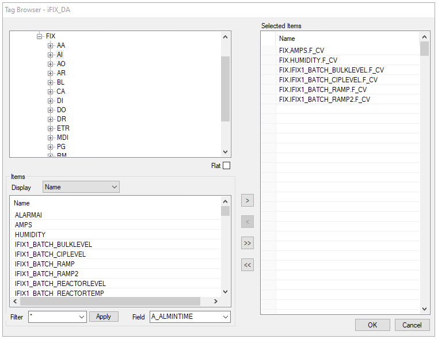Select ALARMAI in the items list
Screen dimensions: 438x339
[x=116, y=215]
